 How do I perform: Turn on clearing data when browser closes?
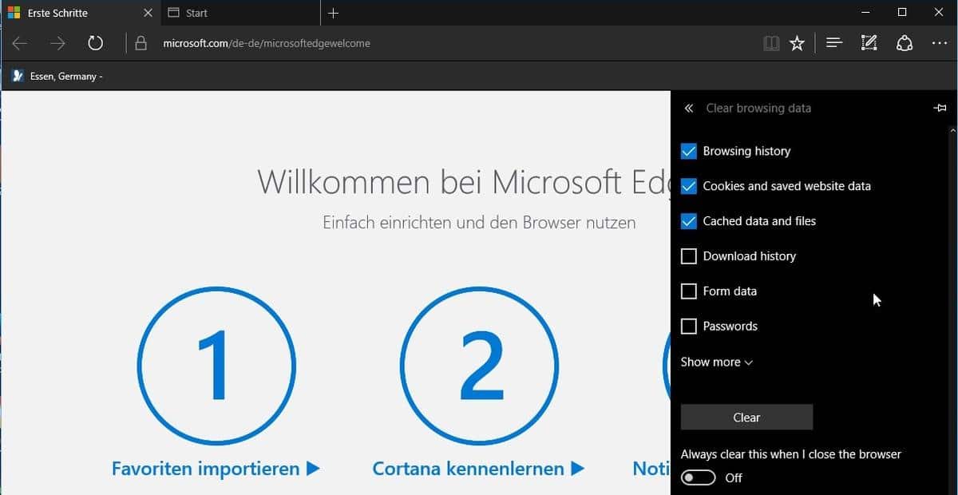click(698, 477)
